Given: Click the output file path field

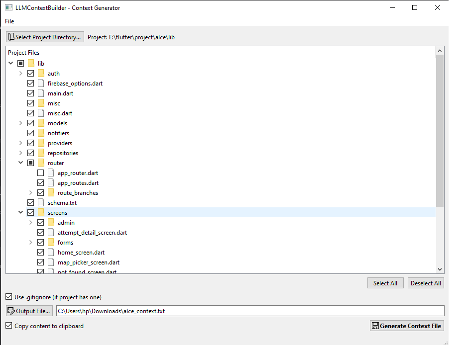Looking at the screenshot, I should (x=250, y=311).
